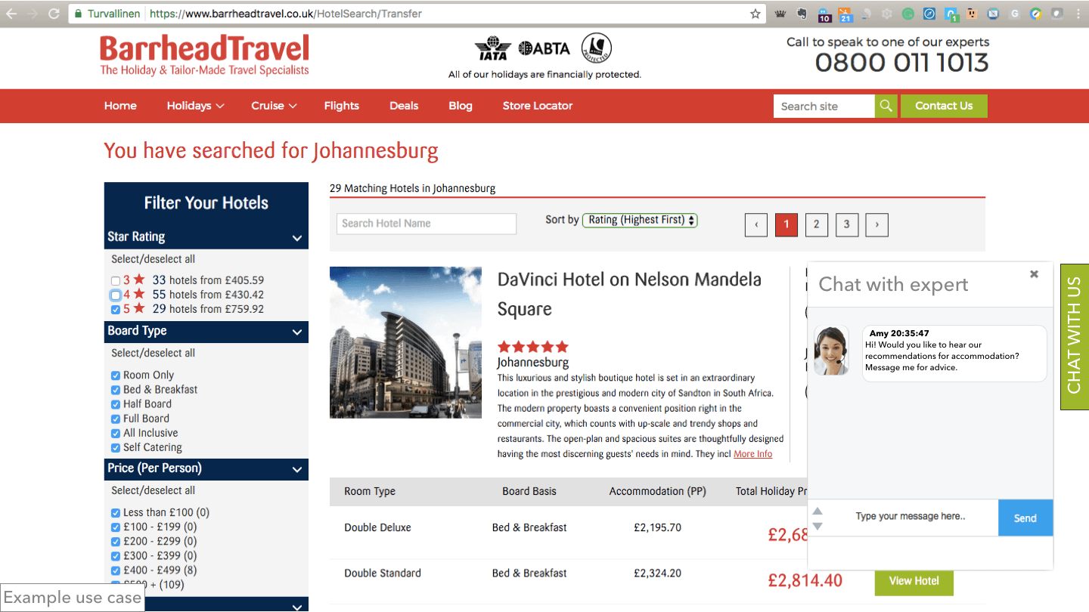
Task: Click the socket-face extension icon
Action: tap(972, 14)
